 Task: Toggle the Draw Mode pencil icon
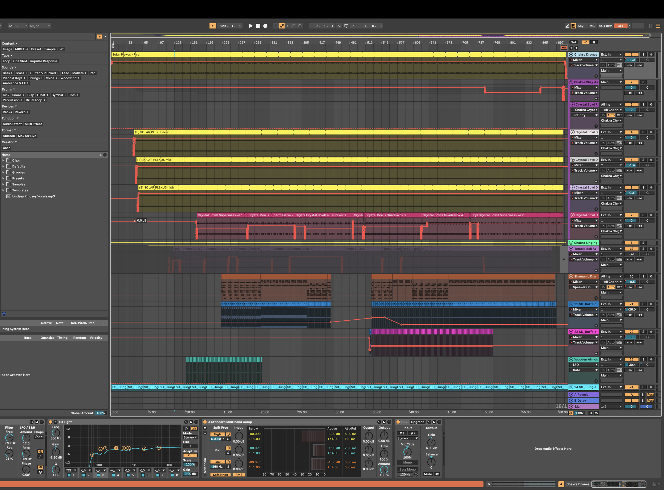[x=567, y=26]
